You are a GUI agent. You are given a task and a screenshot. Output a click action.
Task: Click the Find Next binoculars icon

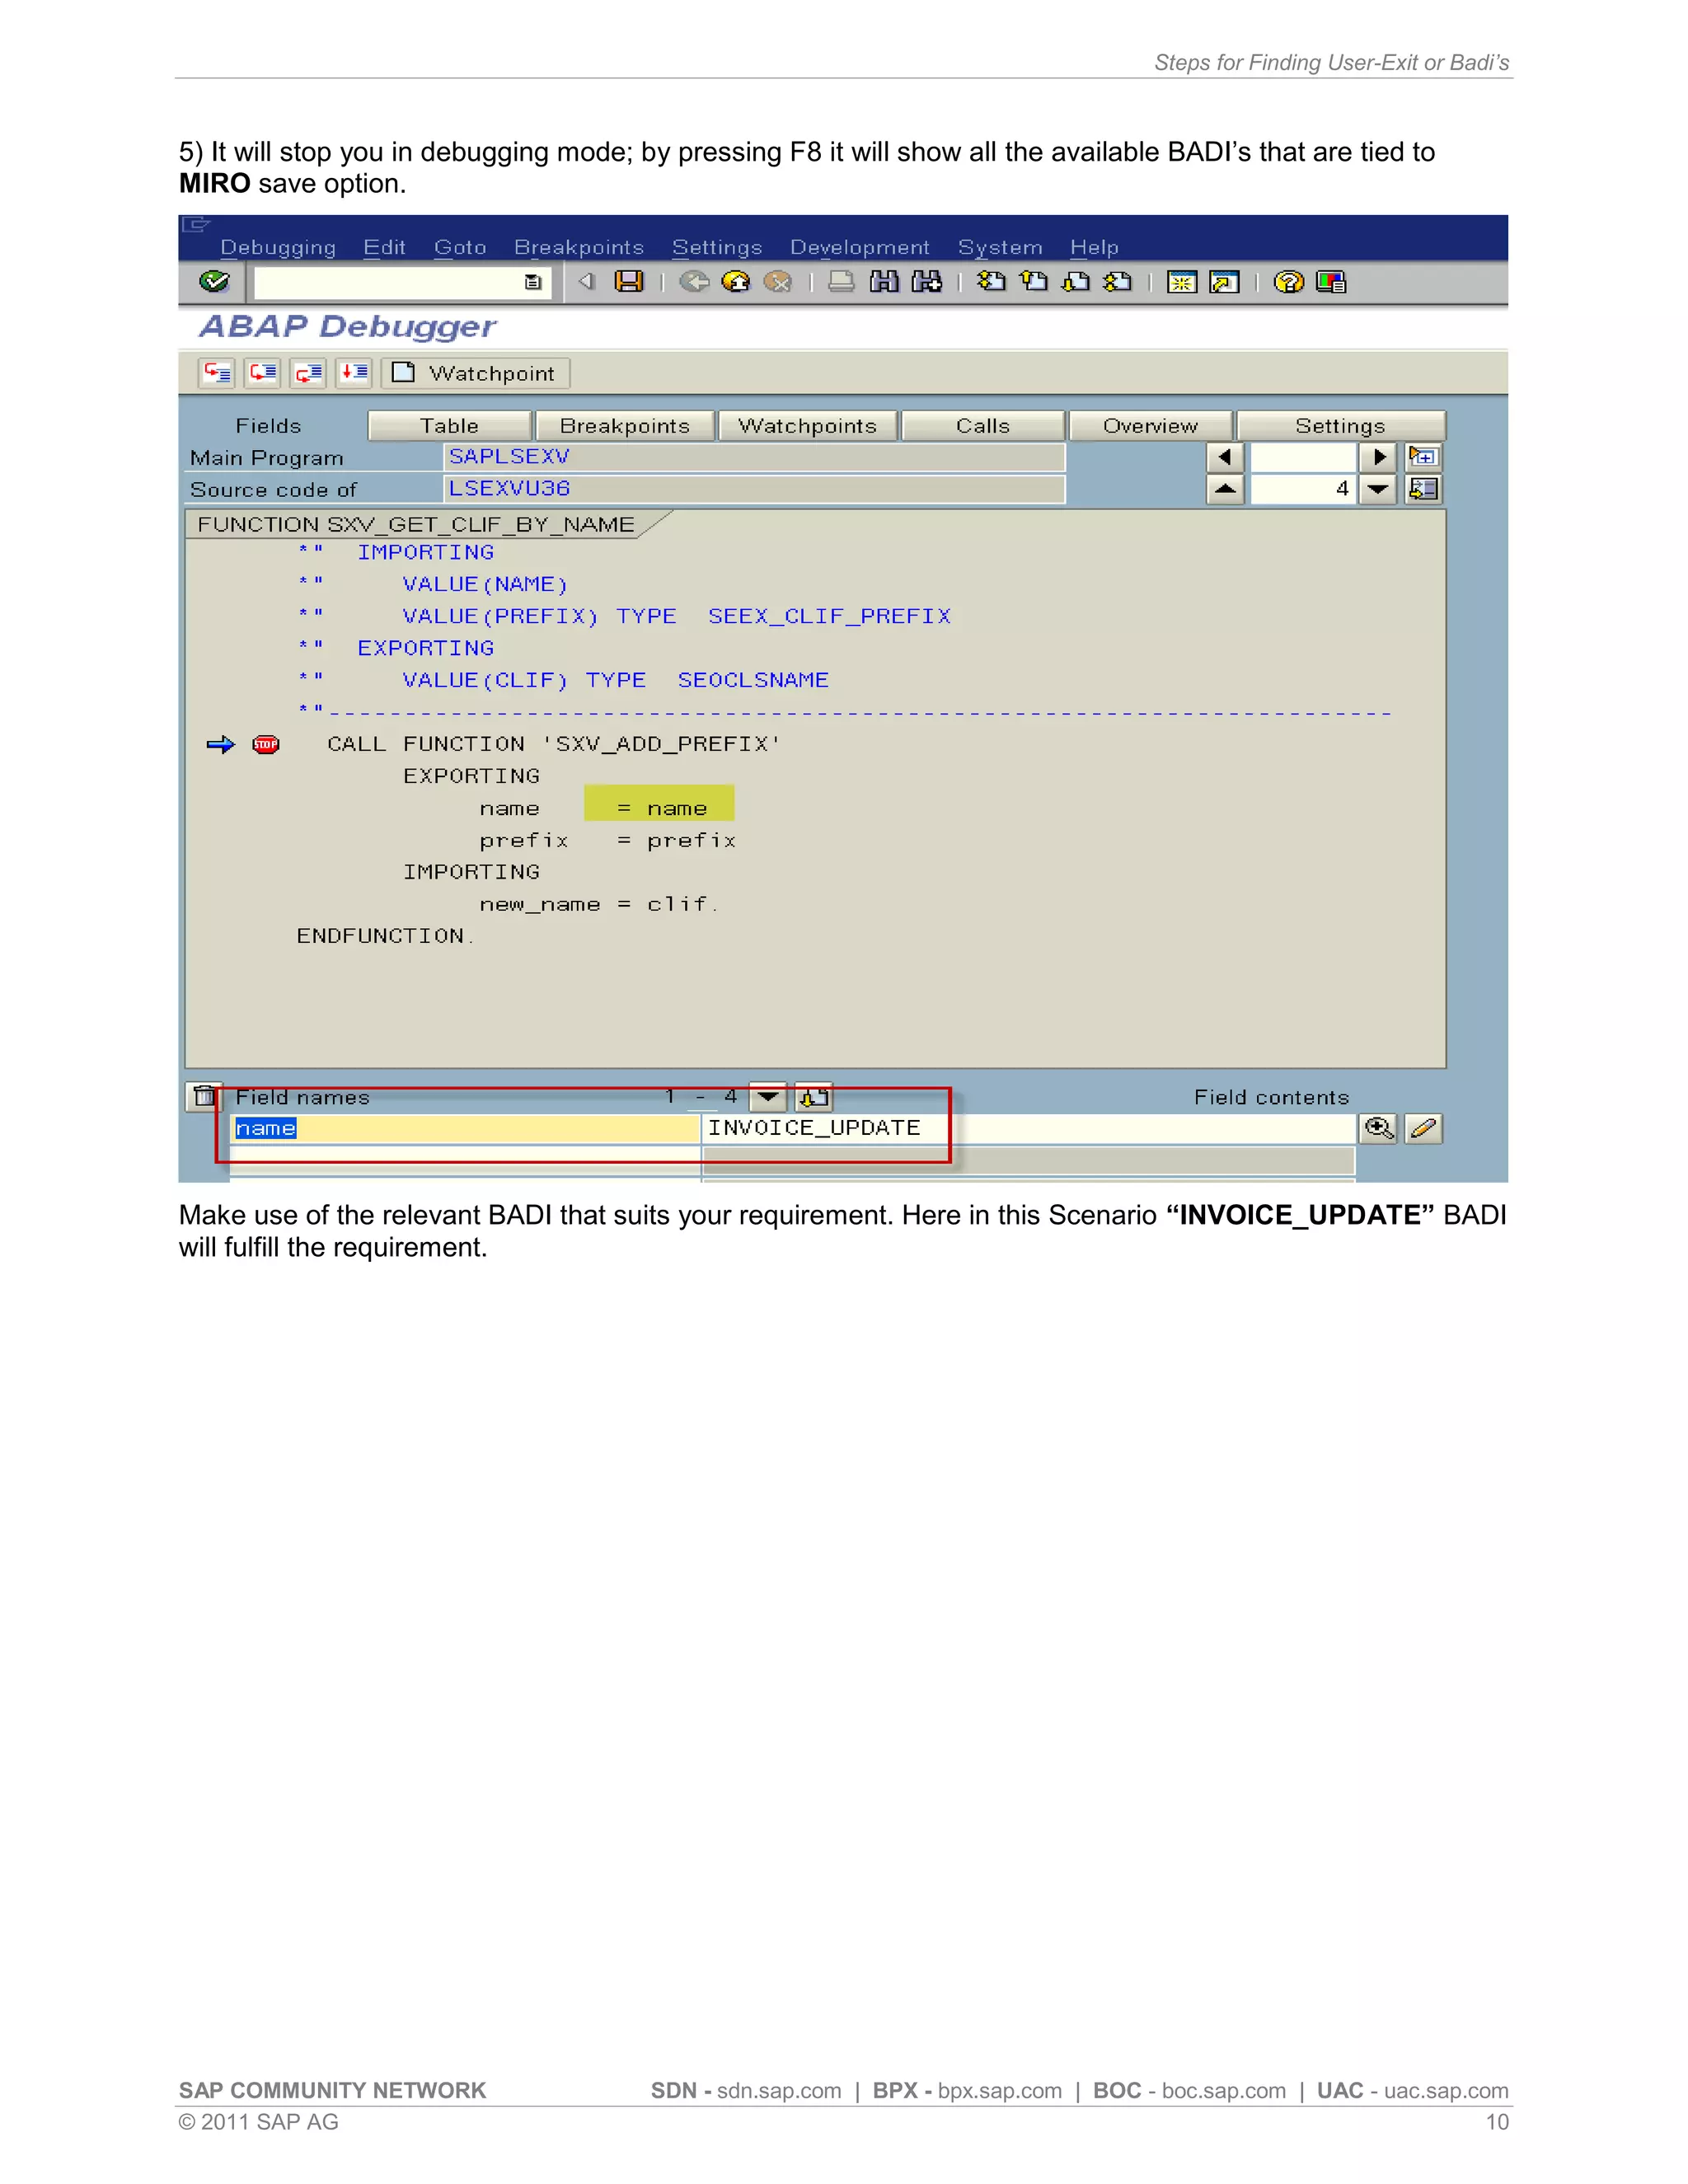927,282
